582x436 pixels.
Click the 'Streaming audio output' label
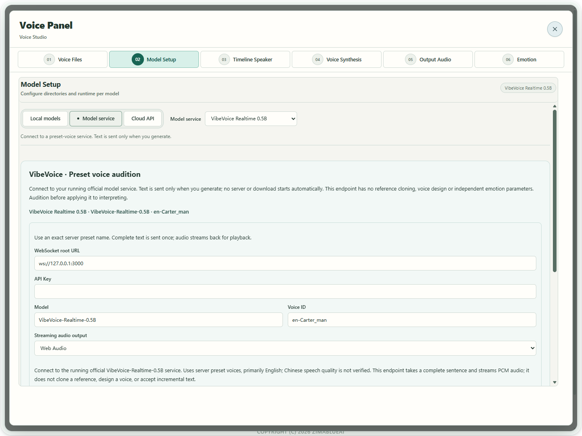click(x=61, y=335)
